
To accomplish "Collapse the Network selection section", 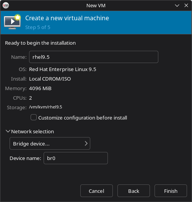I will [8, 131].
